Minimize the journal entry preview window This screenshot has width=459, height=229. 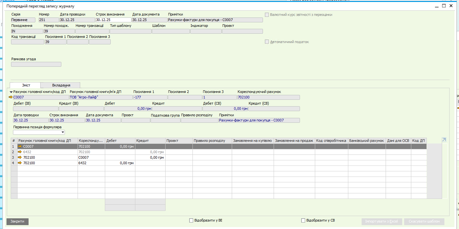tap(436, 6)
